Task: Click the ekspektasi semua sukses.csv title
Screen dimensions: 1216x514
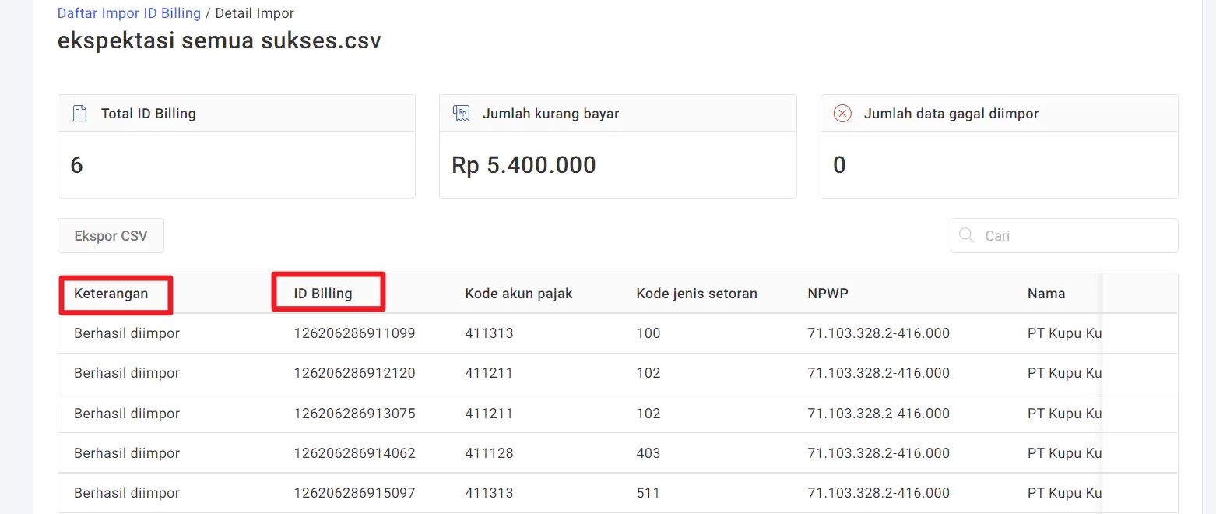Action: 220,40
